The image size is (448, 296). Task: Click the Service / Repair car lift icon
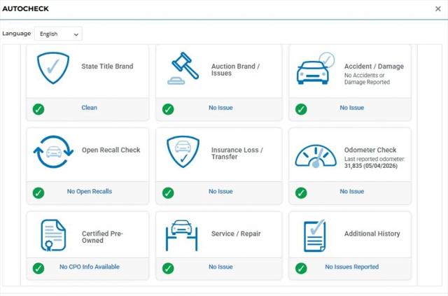(x=182, y=235)
